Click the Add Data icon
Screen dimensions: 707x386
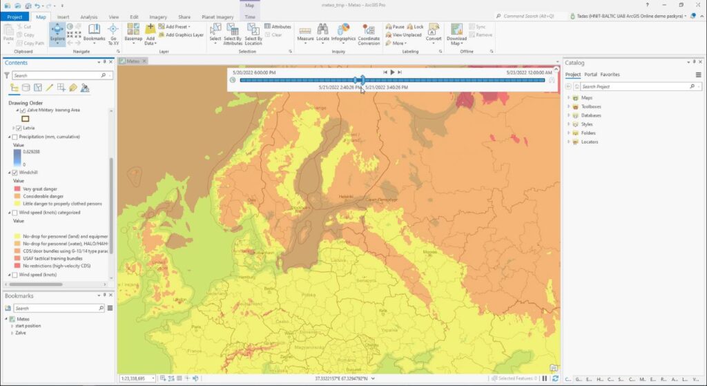[150, 31]
